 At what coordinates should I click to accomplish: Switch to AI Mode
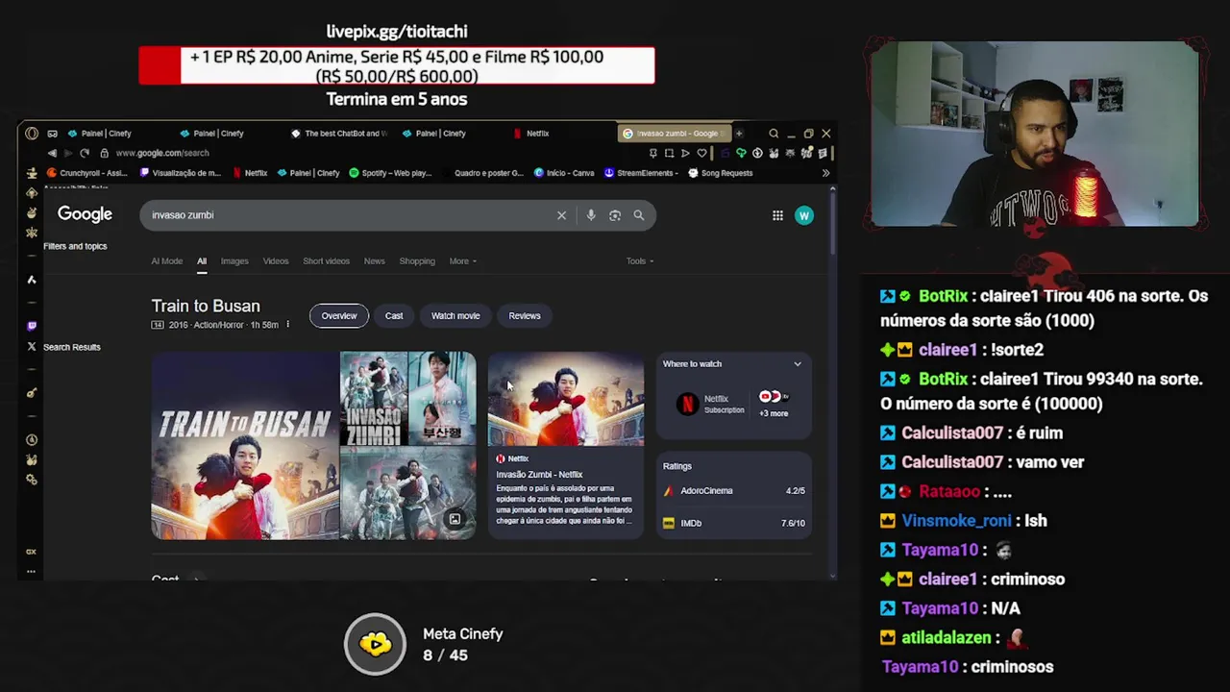[166, 261]
